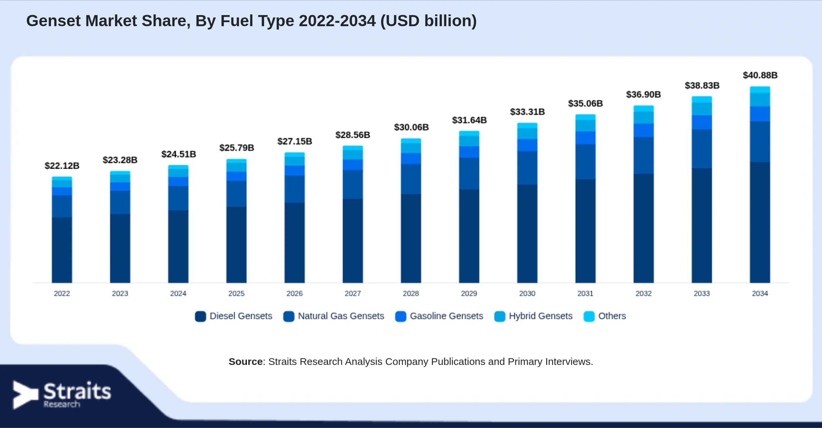The height and width of the screenshot is (428, 822).
Task: Click the 2031 axis label
Action: coord(585,293)
